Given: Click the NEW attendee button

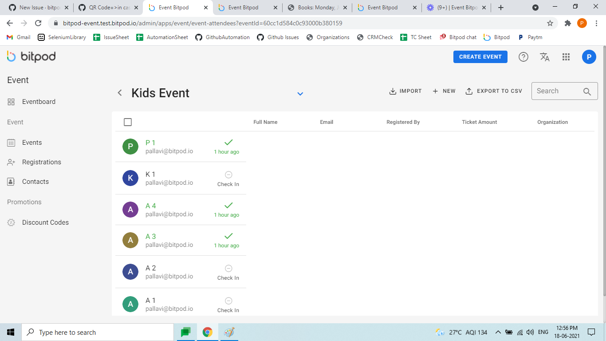Looking at the screenshot, I should click(444, 91).
